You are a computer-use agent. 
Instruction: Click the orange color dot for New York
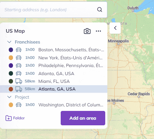click(x=11, y=58)
